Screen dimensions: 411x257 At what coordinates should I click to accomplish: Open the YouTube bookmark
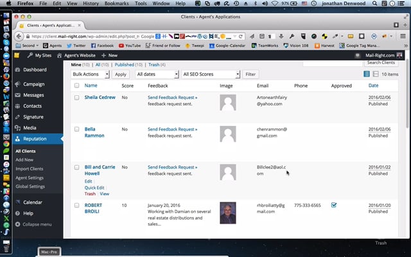130,46
